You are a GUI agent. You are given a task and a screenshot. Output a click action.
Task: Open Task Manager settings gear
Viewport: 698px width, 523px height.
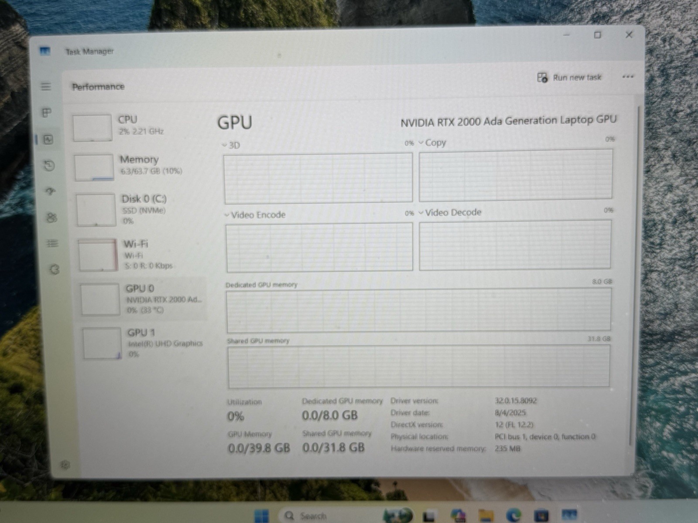(x=65, y=465)
